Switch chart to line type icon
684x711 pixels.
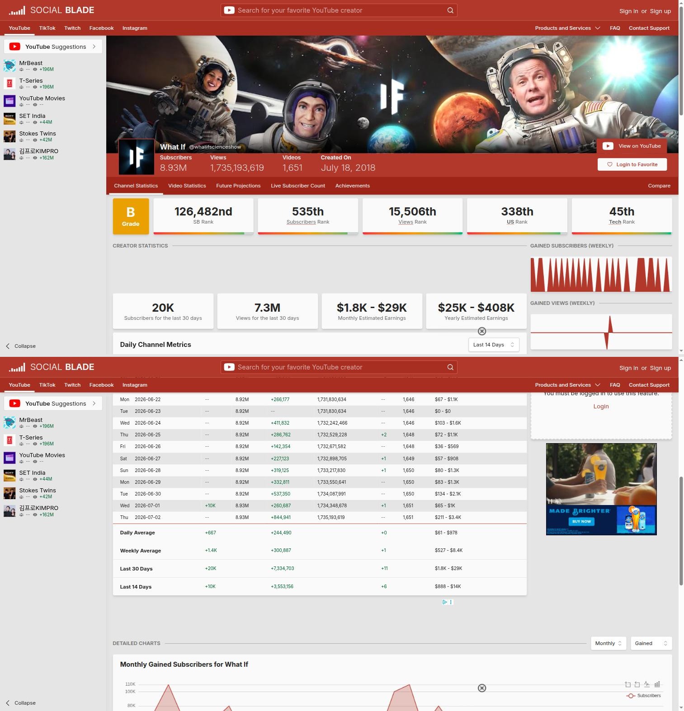(647, 684)
